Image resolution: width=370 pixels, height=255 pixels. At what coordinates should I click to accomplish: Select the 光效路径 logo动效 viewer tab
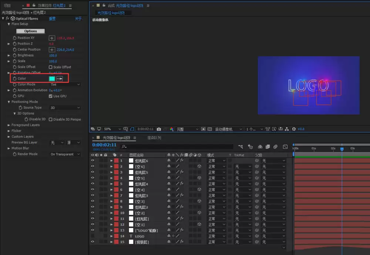111,13
